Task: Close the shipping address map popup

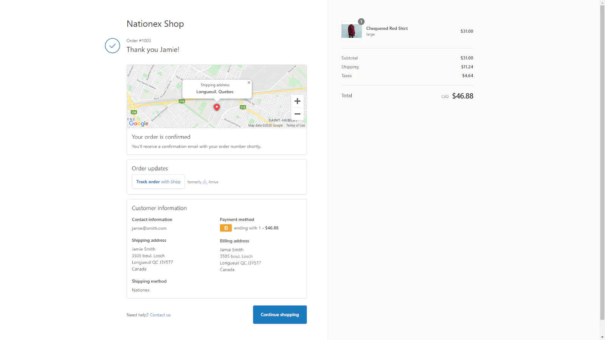Action: tap(249, 82)
